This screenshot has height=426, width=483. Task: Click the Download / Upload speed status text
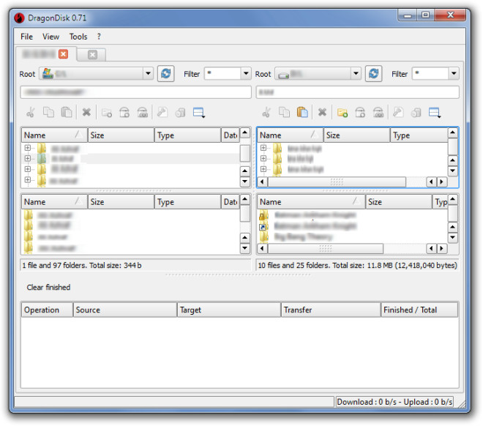coord(394,402)
